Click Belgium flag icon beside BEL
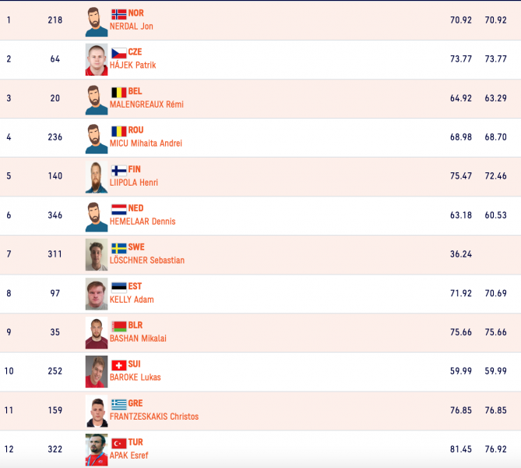Screen dimensions: 521x468 [119, 92]
